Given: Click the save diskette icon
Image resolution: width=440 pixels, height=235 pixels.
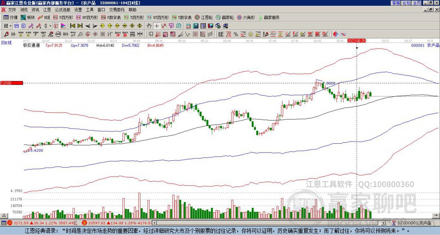Looking at the screenshot, I should (x=211, y=26).
